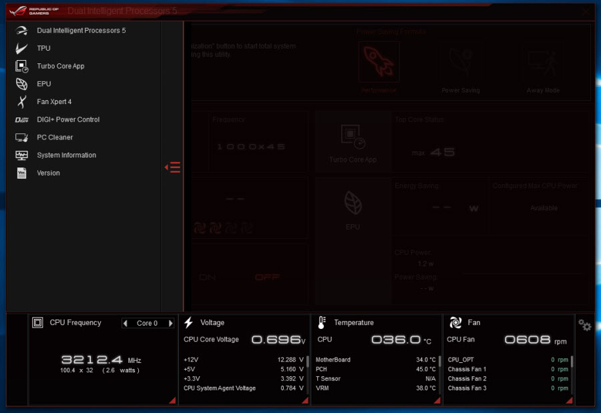Expand the Voltage panel red corner triangle
Viewport: 601px width, 413px height.
coord(305,400)
